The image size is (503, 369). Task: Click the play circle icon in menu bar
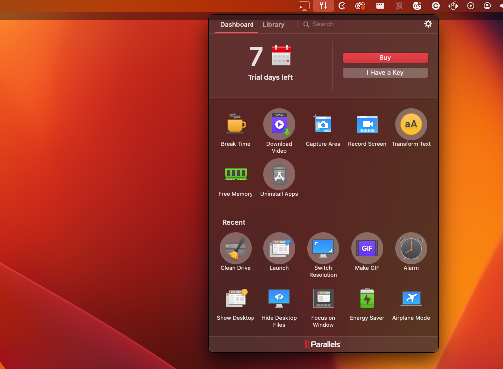coord(470,6)
